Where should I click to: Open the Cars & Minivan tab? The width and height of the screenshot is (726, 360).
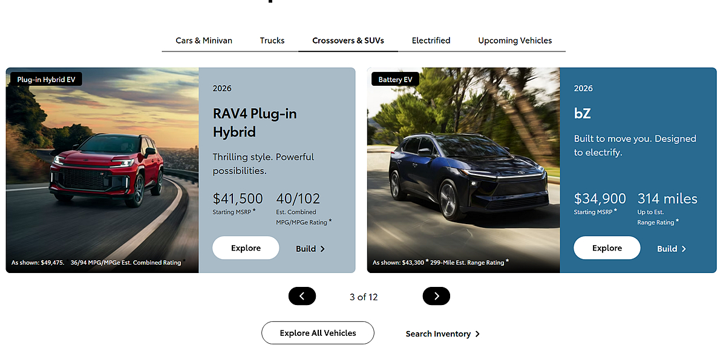click(204, 40)
